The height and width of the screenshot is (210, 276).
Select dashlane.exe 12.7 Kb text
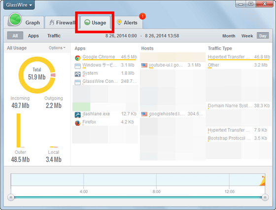click(109, 114)
